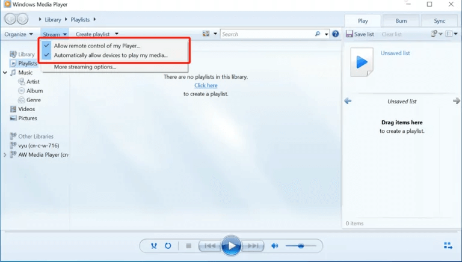Maximize the Windows Media Player window

[430, 4]
